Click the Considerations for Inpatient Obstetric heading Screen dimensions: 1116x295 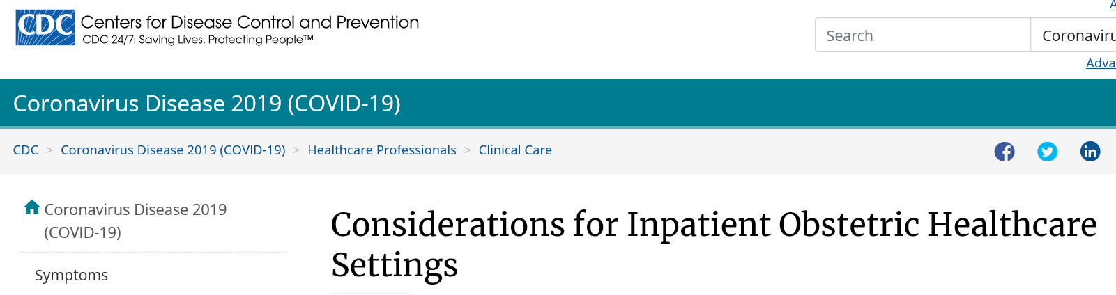[x=714, y=244]
